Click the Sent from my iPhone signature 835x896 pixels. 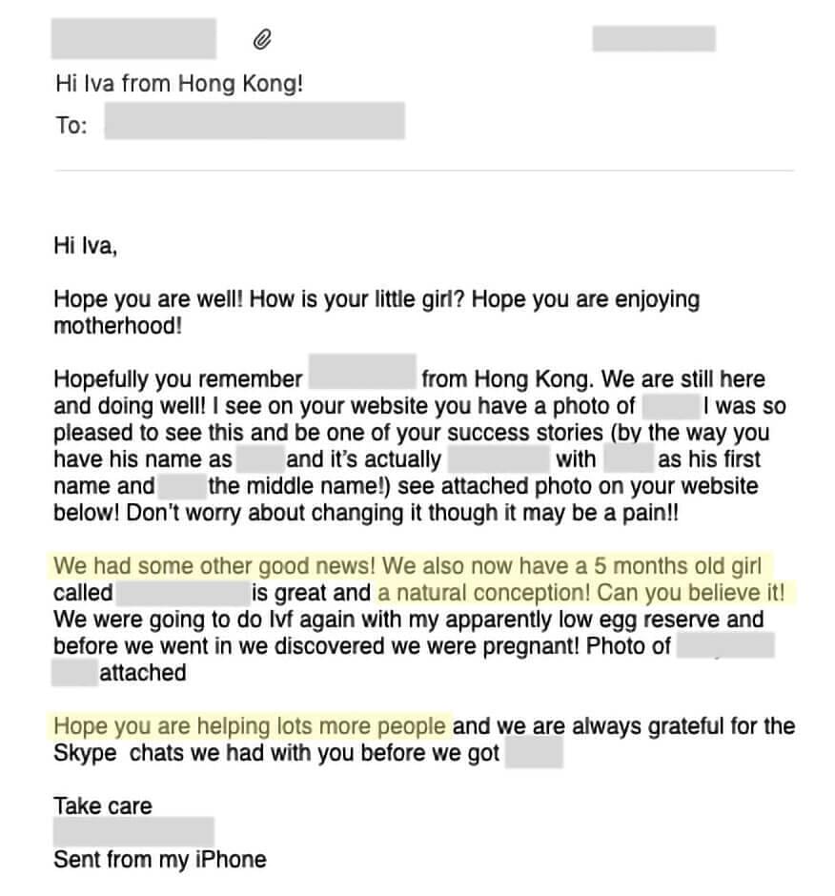160,860
